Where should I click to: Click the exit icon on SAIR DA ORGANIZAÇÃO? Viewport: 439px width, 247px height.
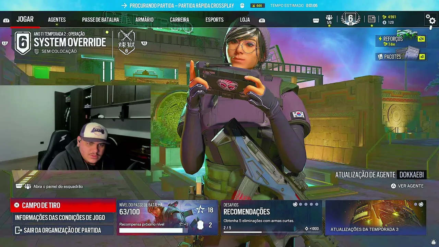(x=18, y=230)
